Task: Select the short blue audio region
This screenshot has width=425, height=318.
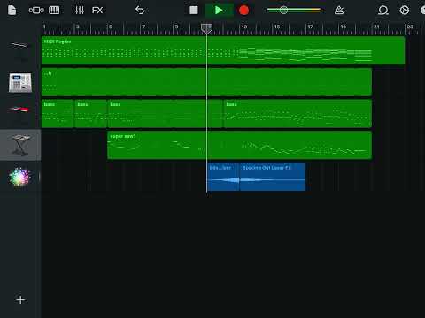Action: click(223, 177)
